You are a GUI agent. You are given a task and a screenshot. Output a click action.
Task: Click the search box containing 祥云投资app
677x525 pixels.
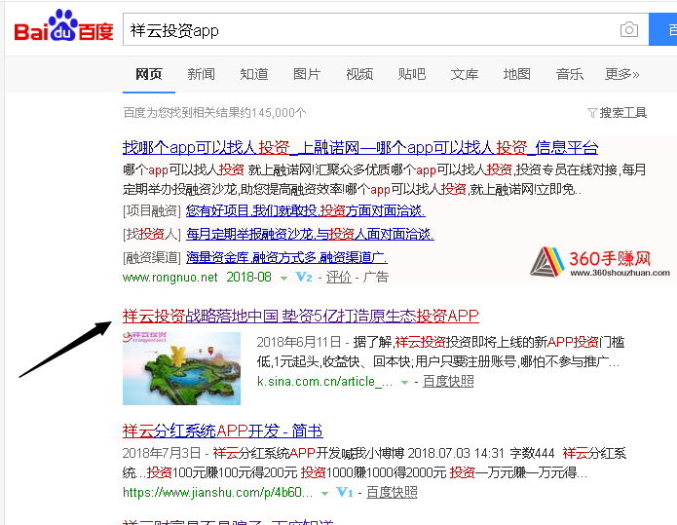pyautogui.click(x=386, y=29)
